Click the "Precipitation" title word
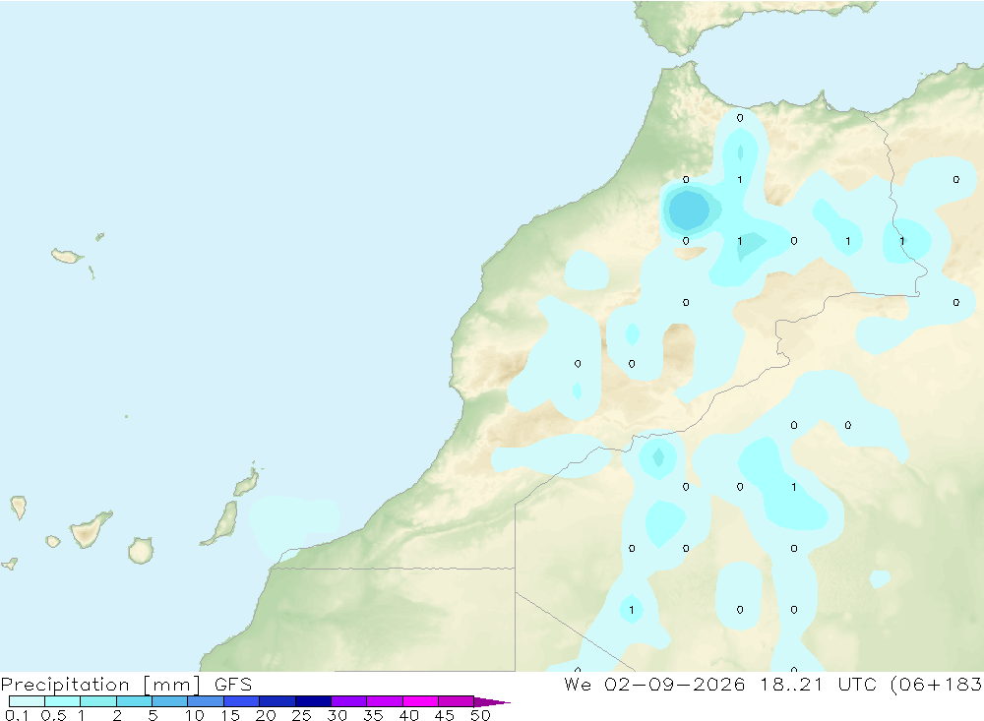This screenshot has height=721, width=984. coord(65,685)
